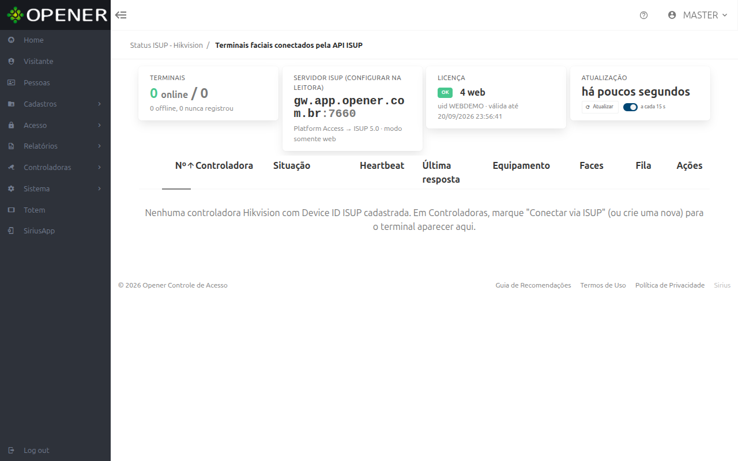Click the Atualizar refresh button
Viewport: 738px width, 461px height.
[x=600, y=107]
